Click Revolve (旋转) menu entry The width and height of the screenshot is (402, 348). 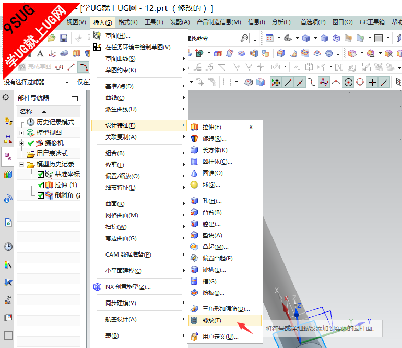point(225,138)
